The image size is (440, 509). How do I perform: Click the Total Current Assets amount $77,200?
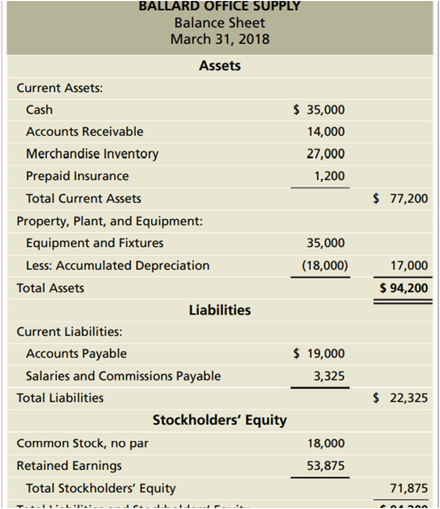tap(401, 198)
